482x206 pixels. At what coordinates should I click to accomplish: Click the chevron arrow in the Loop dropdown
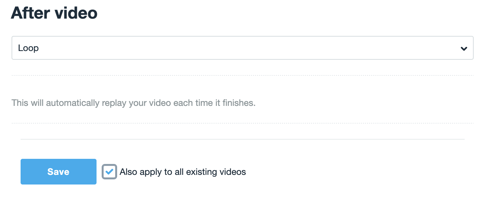[464, 48]
